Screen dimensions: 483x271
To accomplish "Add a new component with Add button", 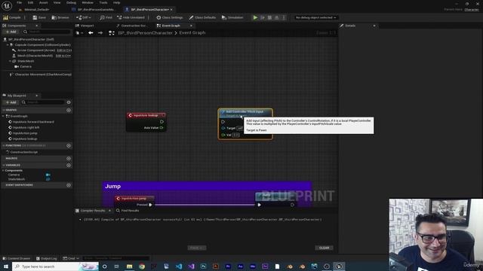I will (11, 32).
